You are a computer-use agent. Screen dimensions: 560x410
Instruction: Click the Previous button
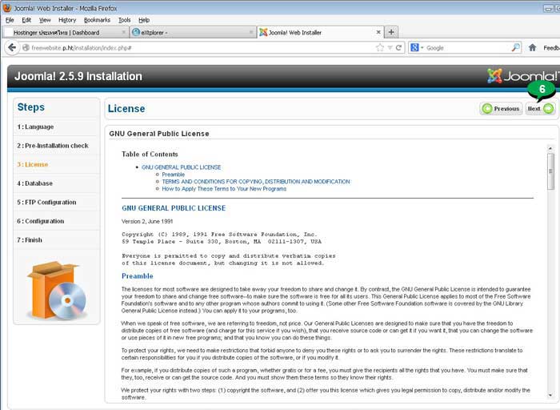(x=501, y=108)
